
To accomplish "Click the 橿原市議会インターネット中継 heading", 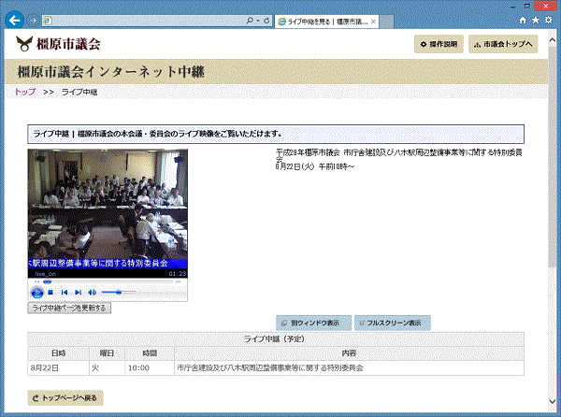I will [x=111, y=72].
